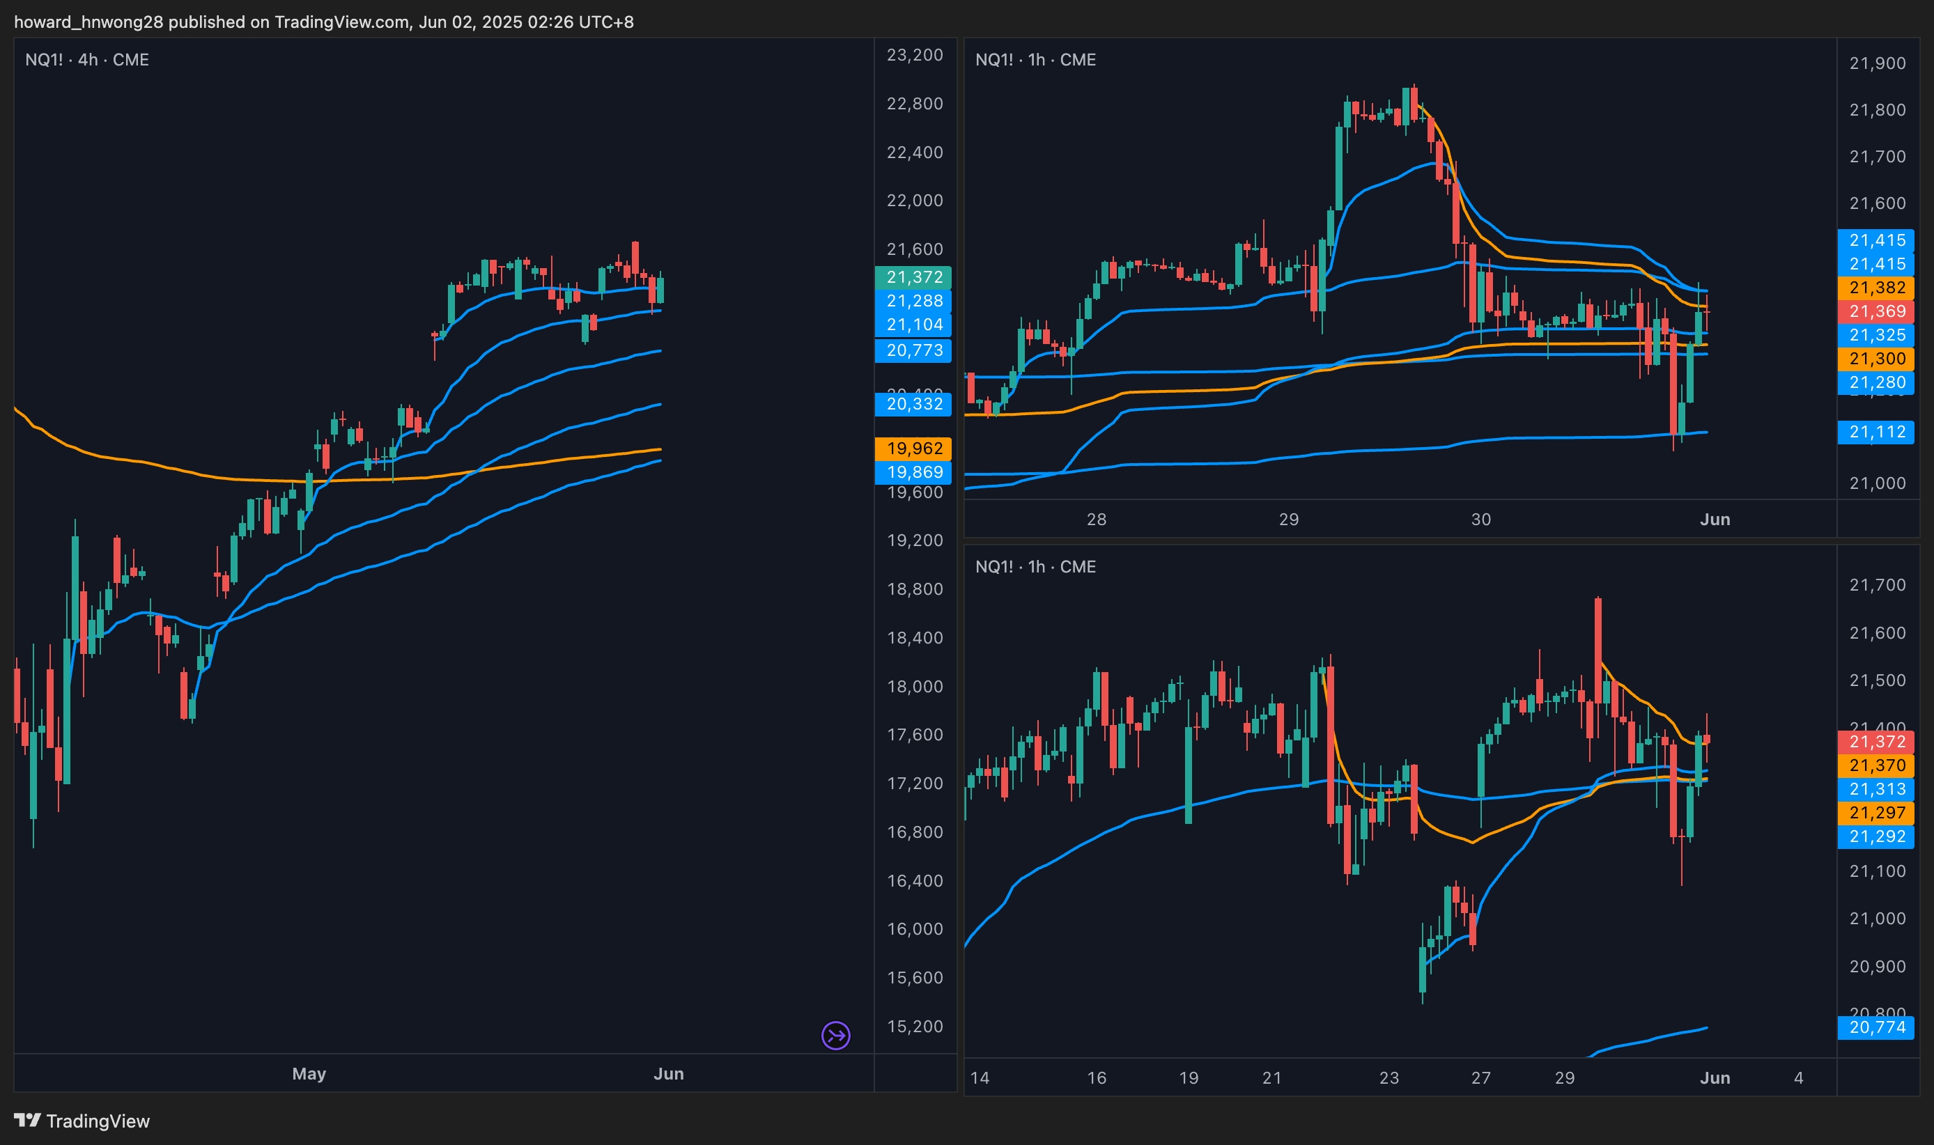Click the orange 21,297 price label
This screenshot has width=1934, height=1145.
point(1877,813)
